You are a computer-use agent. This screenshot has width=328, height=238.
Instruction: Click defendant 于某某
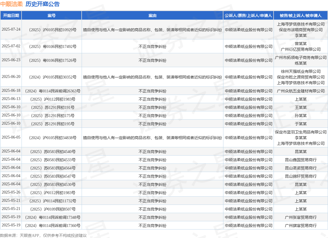click(x=301, y=124)
